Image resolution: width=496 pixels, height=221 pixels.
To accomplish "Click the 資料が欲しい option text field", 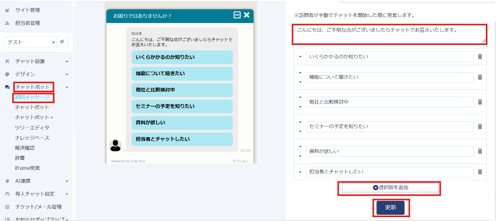I will 390,151.
